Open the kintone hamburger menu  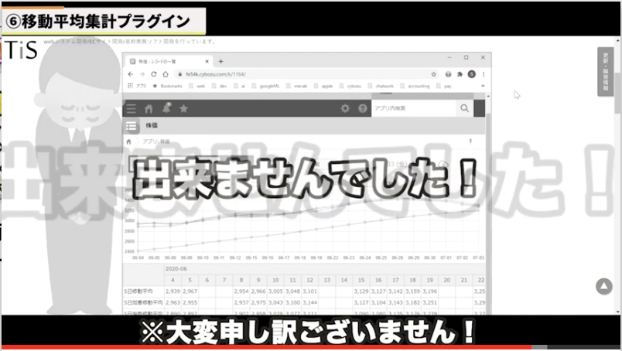[x=132, y=109]
